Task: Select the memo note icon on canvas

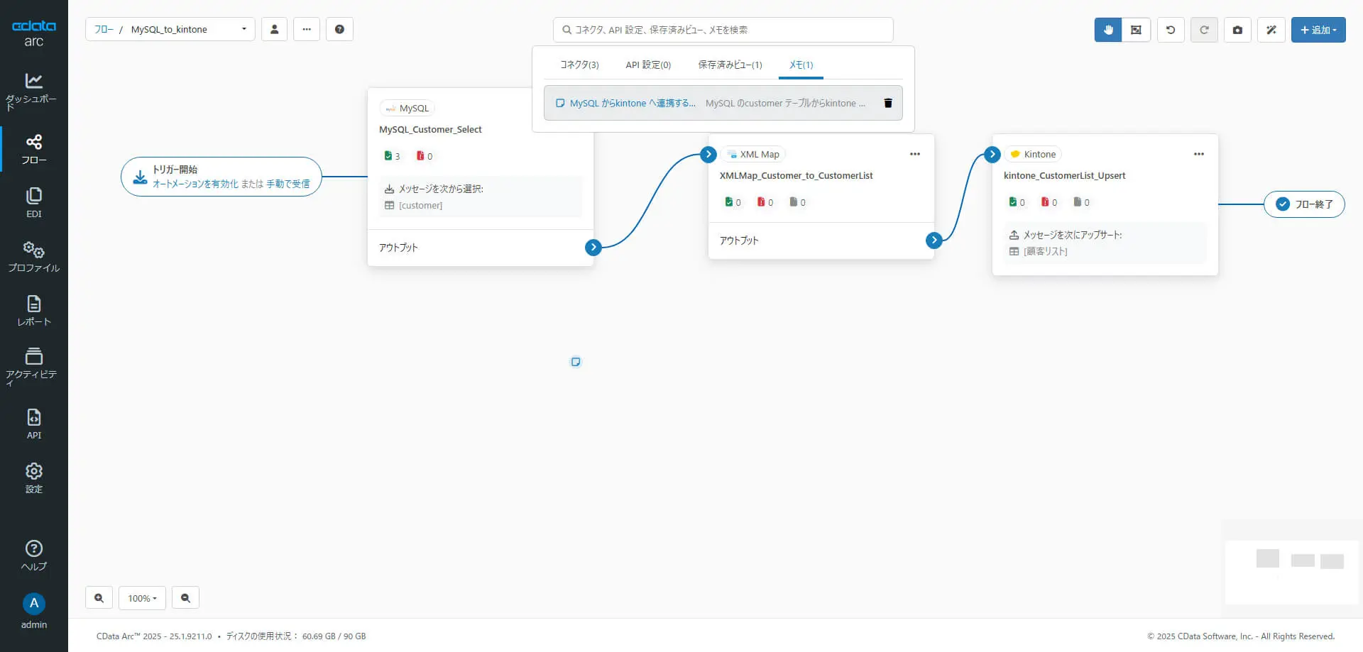Action: (x=576, y=362)
